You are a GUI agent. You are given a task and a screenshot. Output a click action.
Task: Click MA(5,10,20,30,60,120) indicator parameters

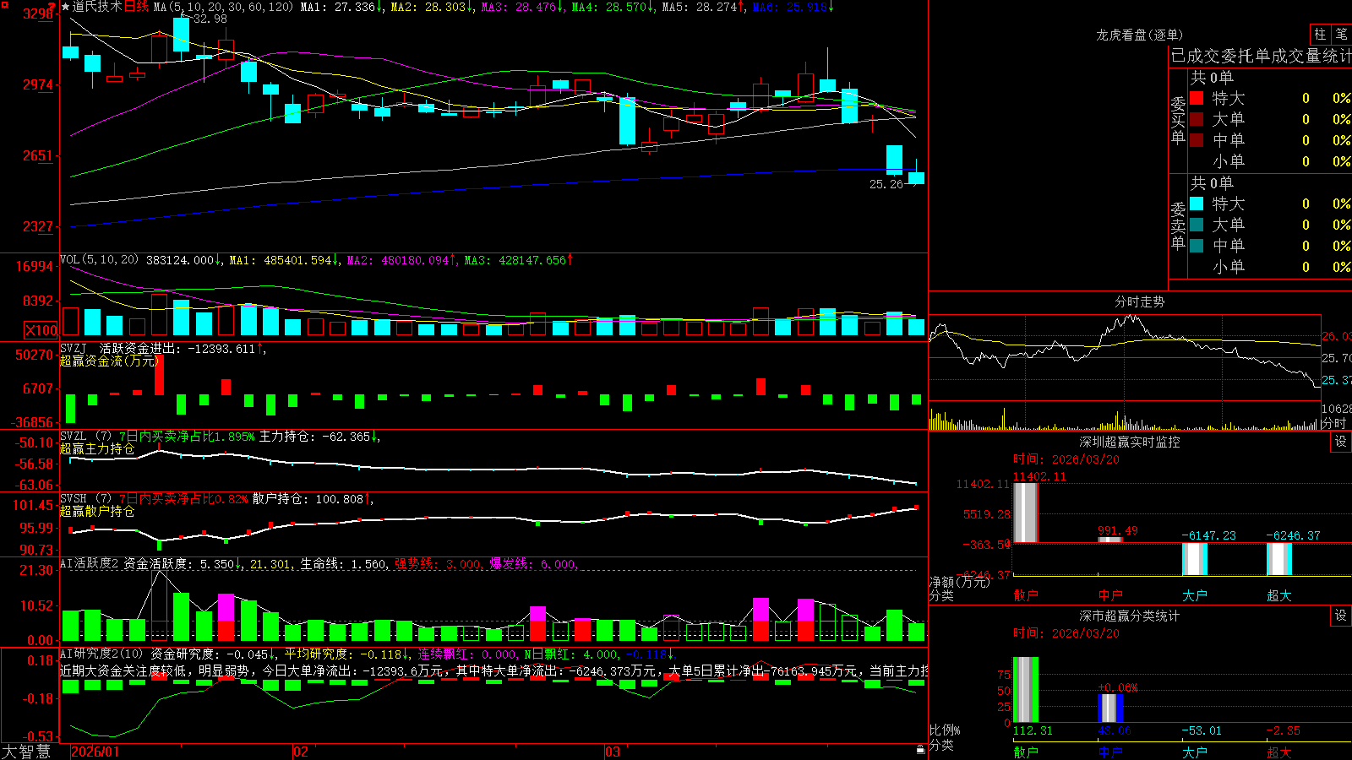coord(223,7)
